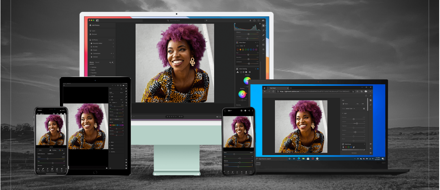Click the cloud sync icon on iMac
The height and width of the screenshot is (190, 440).
(263, 20)
